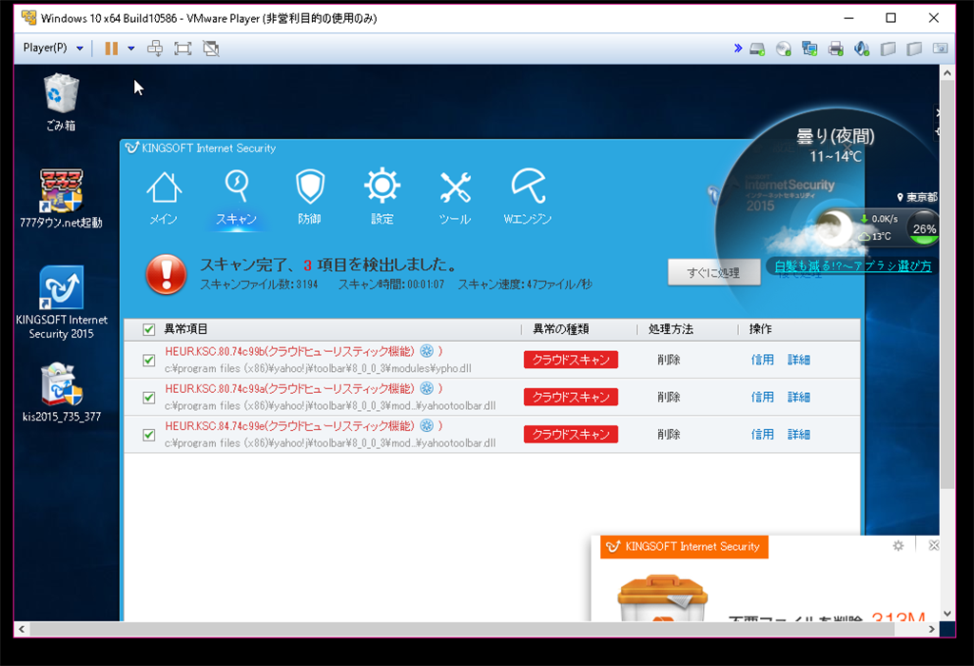This screenshot has width=974, height=666.
Task: Click 信用 for the HEUR.KSC.84.74c99e row
Action: pyautogui.click(x=762, y=434)
